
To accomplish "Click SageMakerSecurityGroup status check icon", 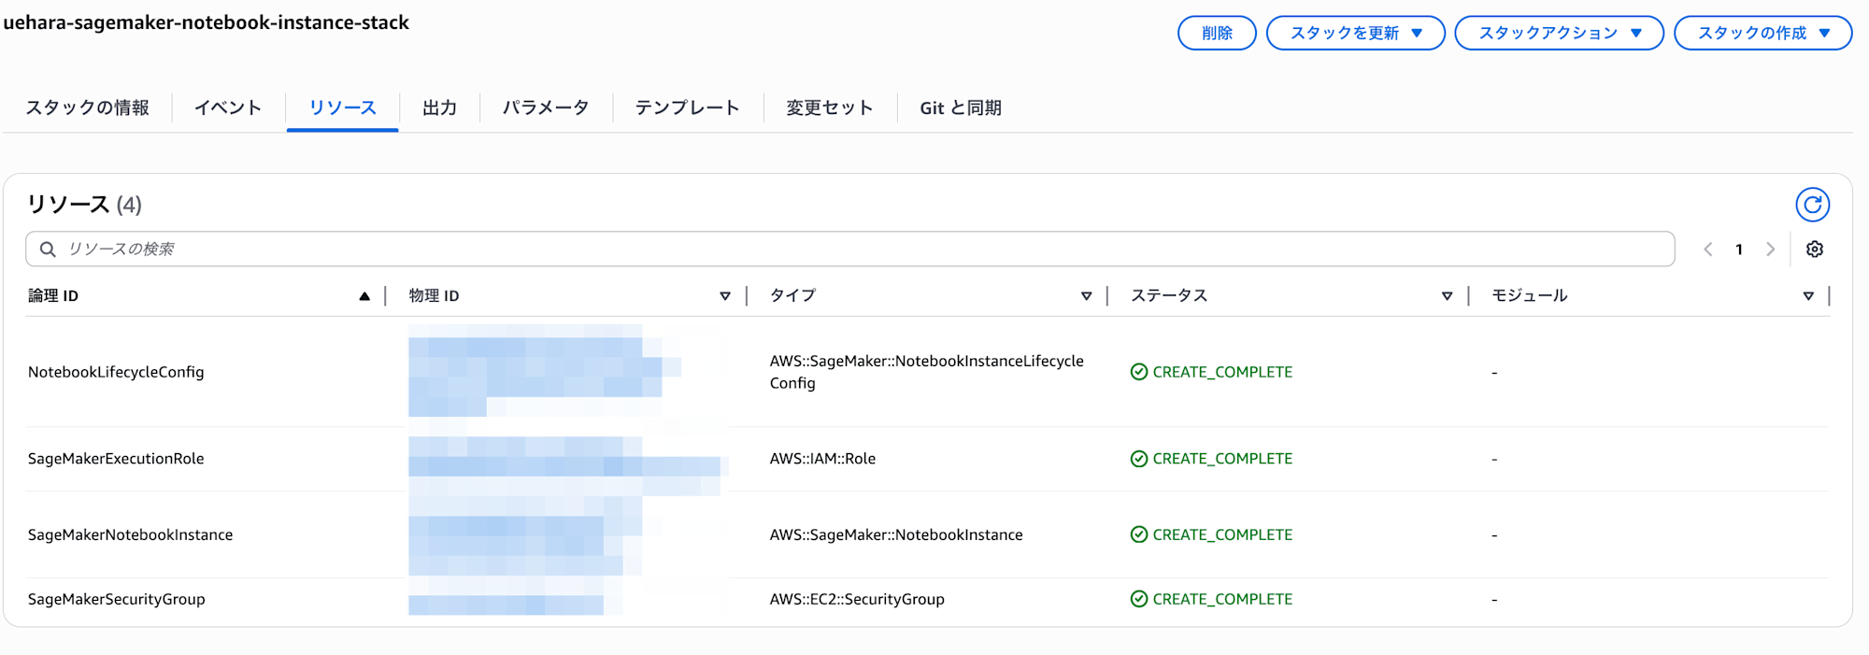I will (1138, 599).
